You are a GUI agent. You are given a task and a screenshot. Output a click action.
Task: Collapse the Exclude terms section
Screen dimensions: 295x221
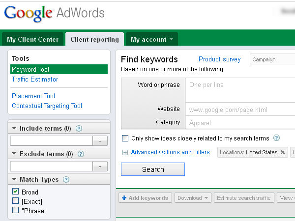14,154
